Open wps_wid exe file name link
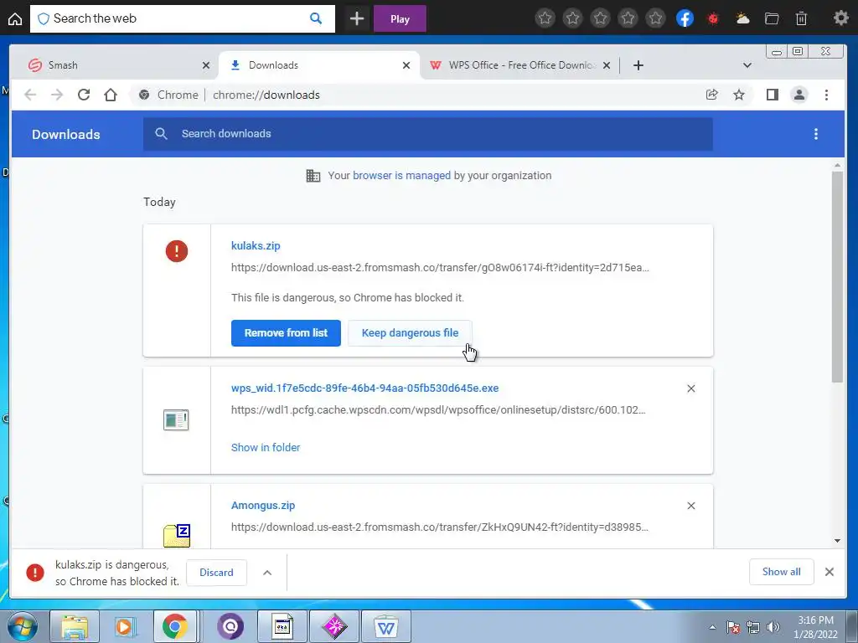This screenshot has height=643, width=858. tap(364, 388)
